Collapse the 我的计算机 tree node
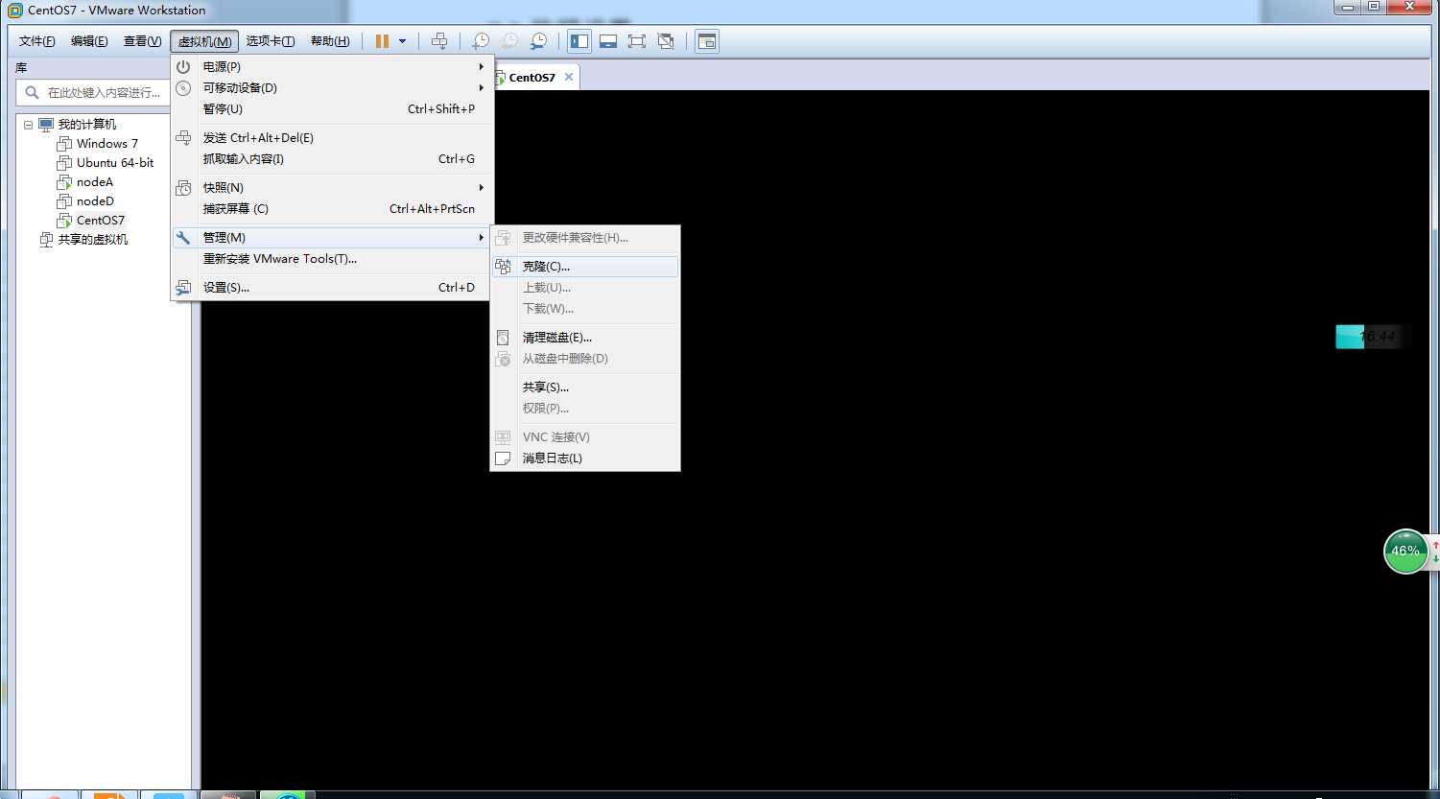1440x799 pixels. tap(28, 125)
